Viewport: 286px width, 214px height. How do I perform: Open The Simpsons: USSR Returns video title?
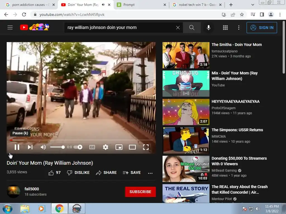pyautogui.click(x=237, y=130)
